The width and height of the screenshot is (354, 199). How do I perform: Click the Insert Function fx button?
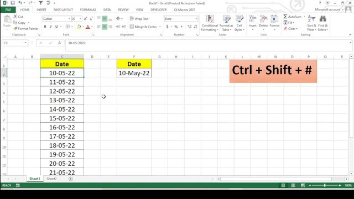coord(59,43)
